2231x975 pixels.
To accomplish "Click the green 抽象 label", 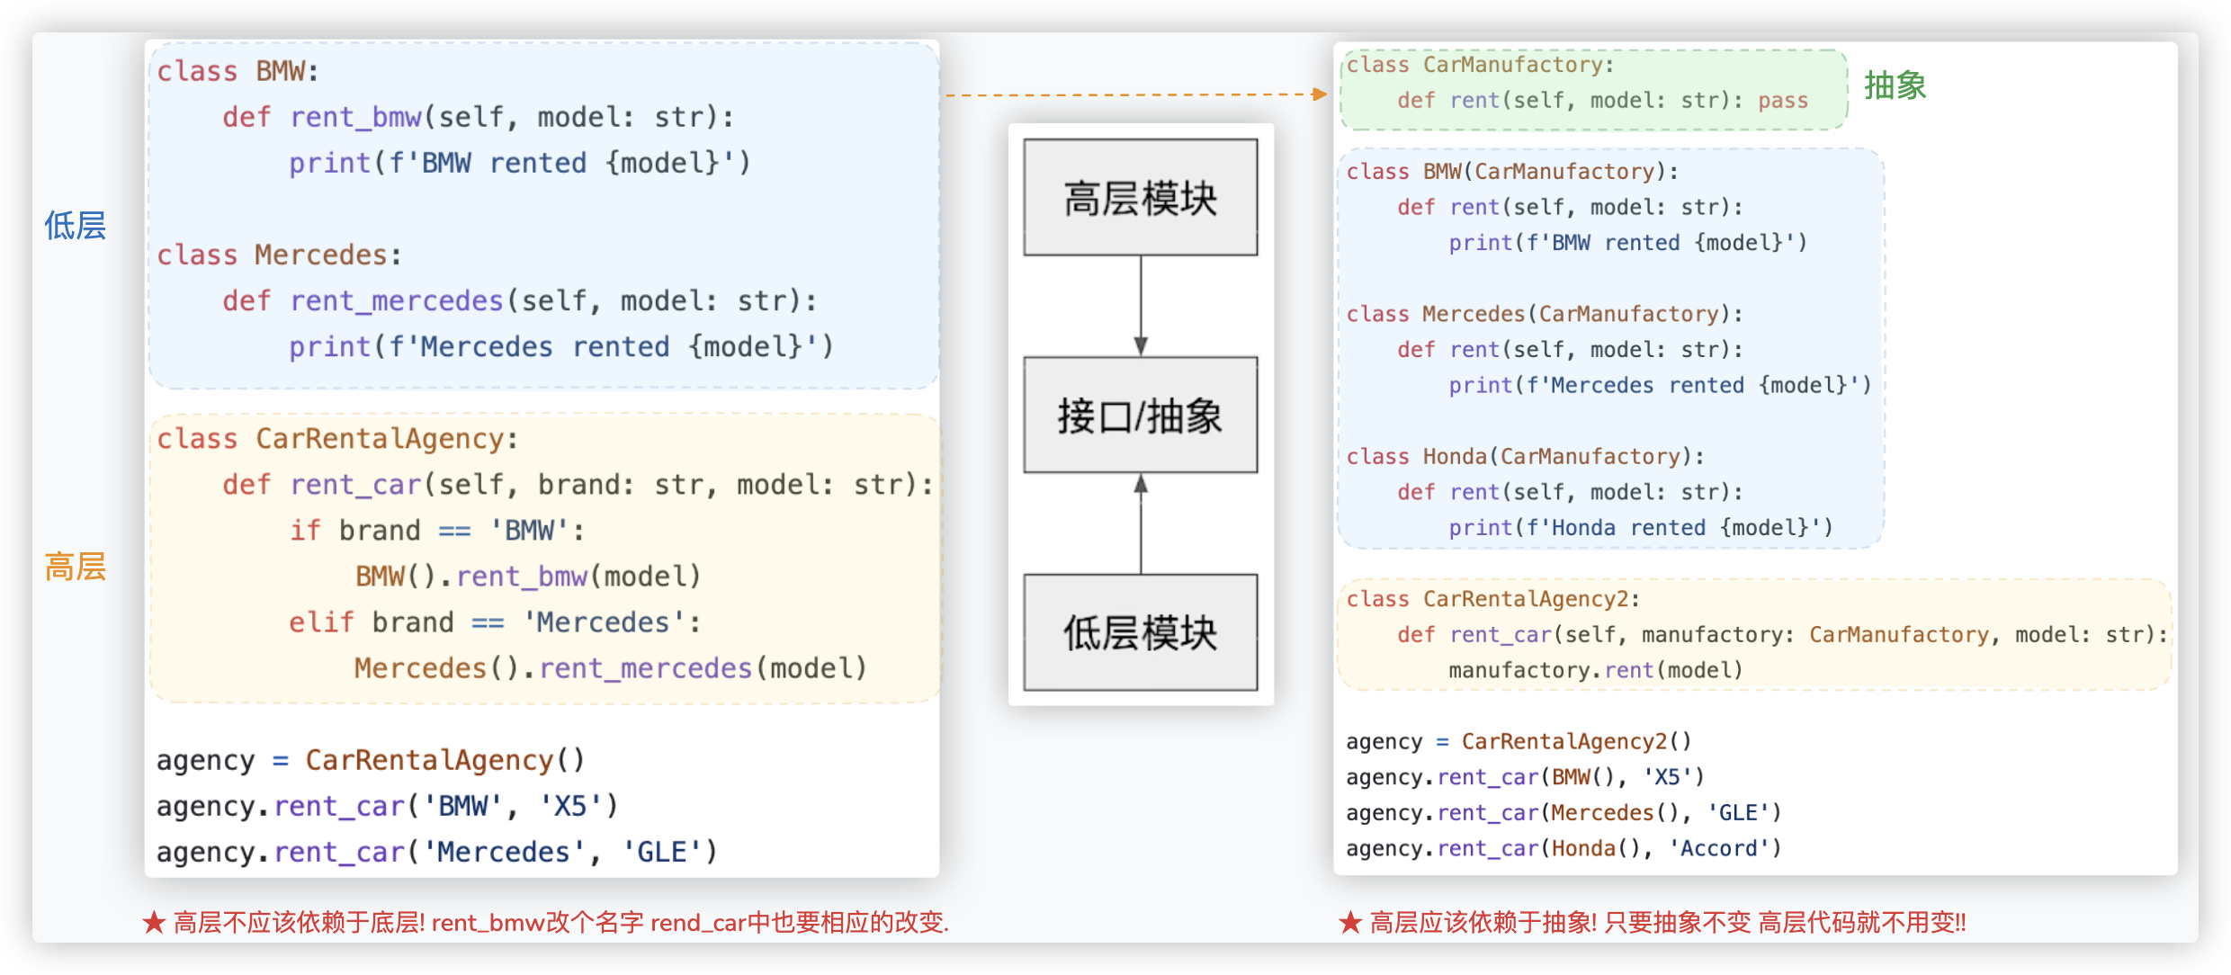I will pyautogui.click(x=1895, y=86).
